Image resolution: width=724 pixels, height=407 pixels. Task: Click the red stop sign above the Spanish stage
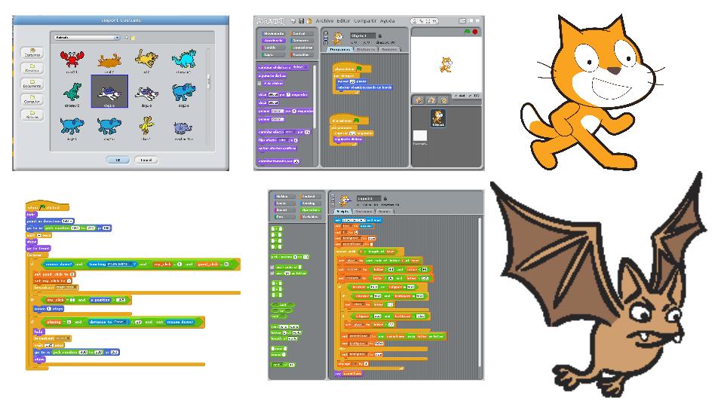pyautogui.click(x=474, y=32)
